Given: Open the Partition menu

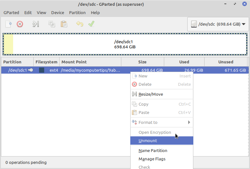Looking at the screenshot, I should click(x=77, y=12).
